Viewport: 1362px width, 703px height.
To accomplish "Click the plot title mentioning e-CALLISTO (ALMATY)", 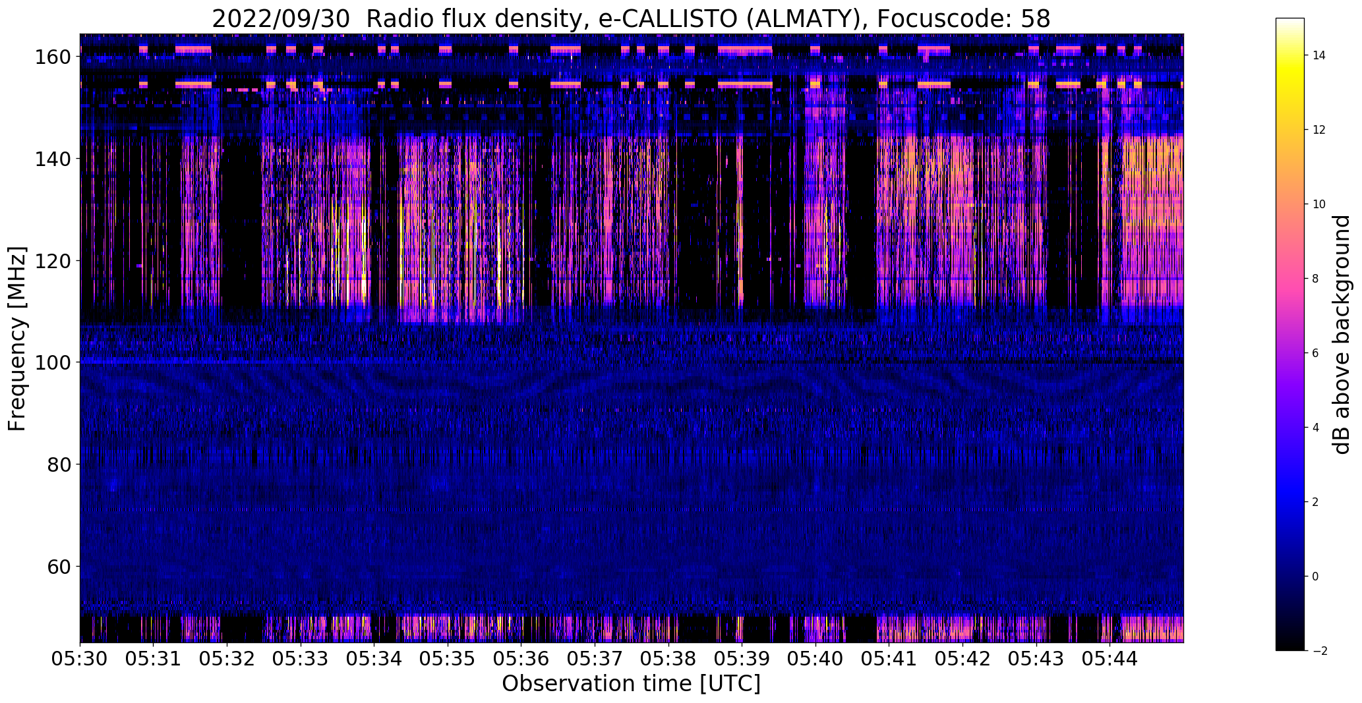I will [x=631, y=18].
